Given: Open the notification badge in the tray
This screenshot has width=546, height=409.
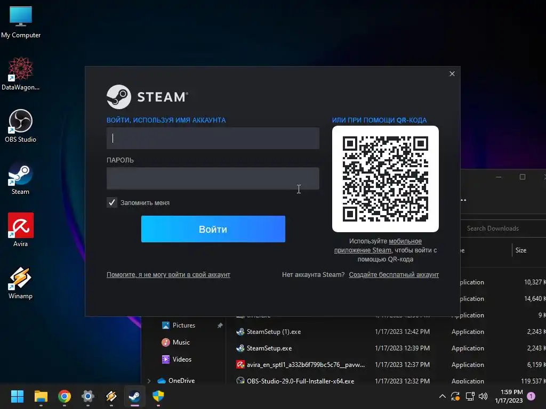Looking at the screenshot, I should click(x=531, y=396).
